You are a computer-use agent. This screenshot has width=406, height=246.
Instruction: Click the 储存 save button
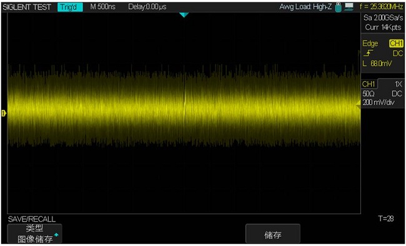[x=273, y=234]
